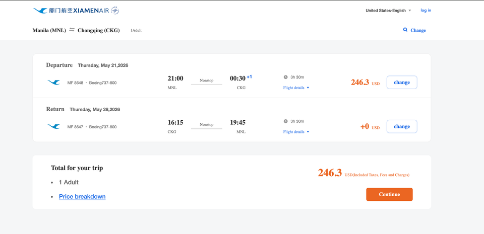Click the 00:30 arrival time
The image size is (484, 234).
pos(237,79)
